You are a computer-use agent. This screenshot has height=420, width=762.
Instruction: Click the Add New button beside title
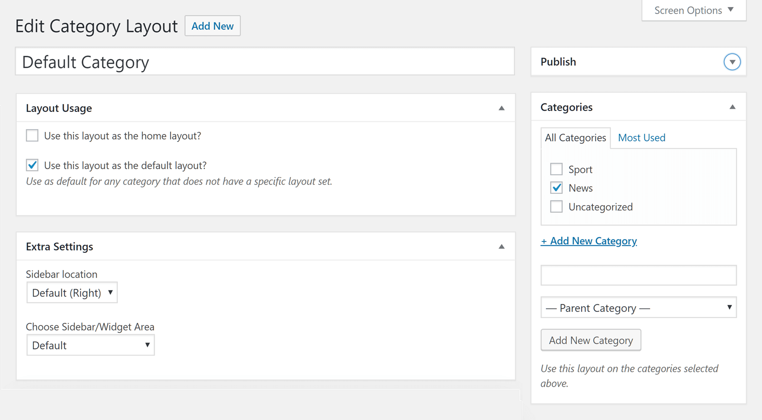pyautogui.click(x=212, y=26)
